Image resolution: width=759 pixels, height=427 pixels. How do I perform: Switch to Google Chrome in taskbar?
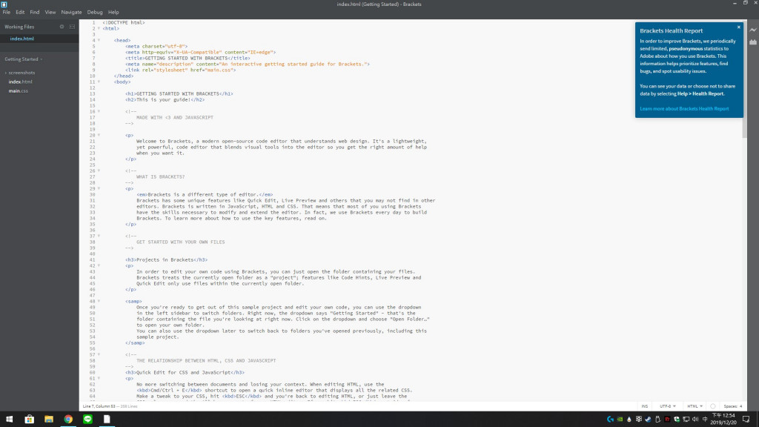tap(68, 420)
